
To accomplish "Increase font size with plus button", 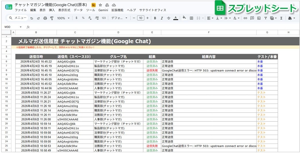I will 147,18.
